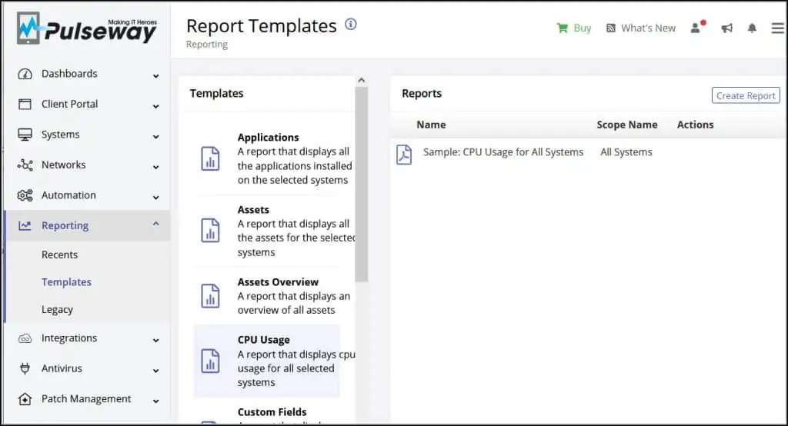
Task: Click the Integrations cloud icon
Action: pos(25,338)
